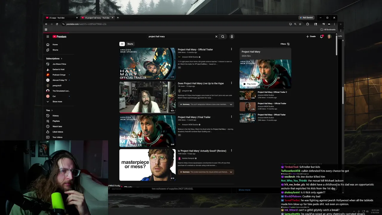Click Play trailer on the movie card
382x215 pixels.
pyautogui.click(x=250, y=84)
